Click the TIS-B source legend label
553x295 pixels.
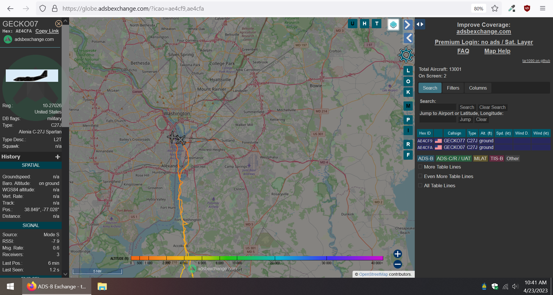497,158
